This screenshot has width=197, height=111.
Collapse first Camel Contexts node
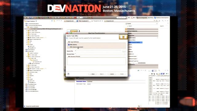27,27
